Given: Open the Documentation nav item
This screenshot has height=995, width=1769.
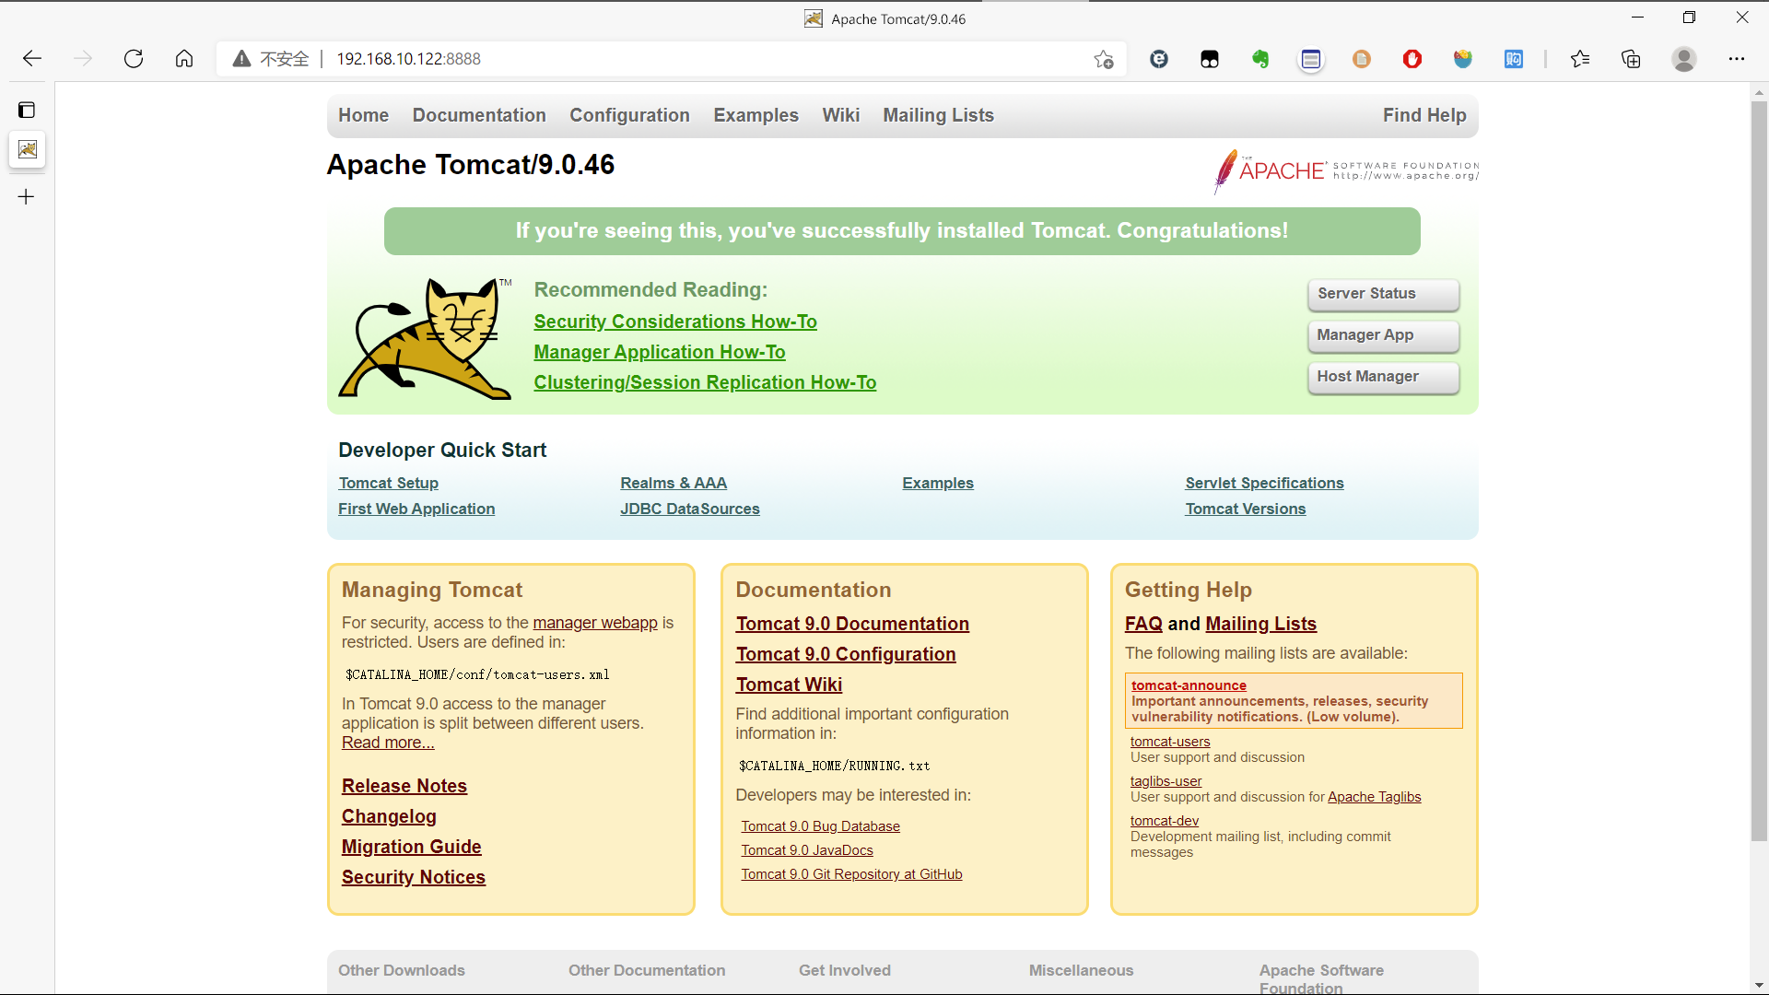Looking at the screenshot, I should pos(479,115).
